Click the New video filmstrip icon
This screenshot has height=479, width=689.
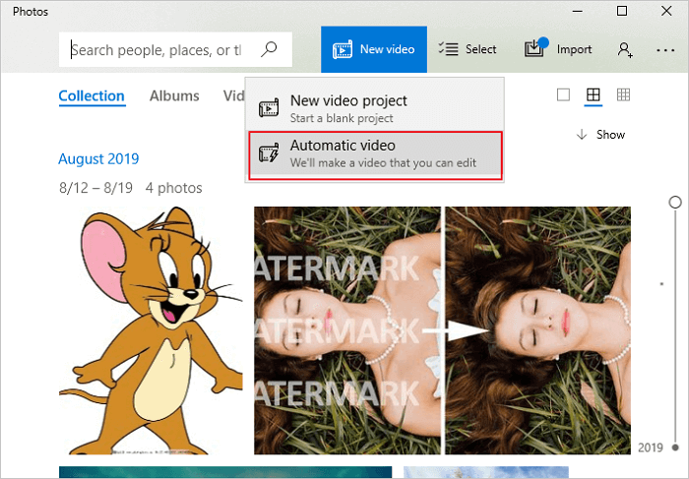(343, 49)
